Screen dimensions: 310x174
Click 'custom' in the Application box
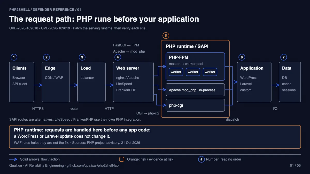246,90
